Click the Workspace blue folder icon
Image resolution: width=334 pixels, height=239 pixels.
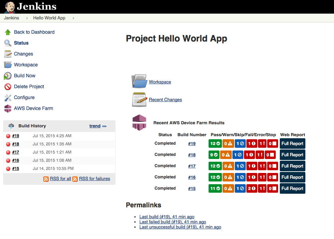[x=8, y=65]
